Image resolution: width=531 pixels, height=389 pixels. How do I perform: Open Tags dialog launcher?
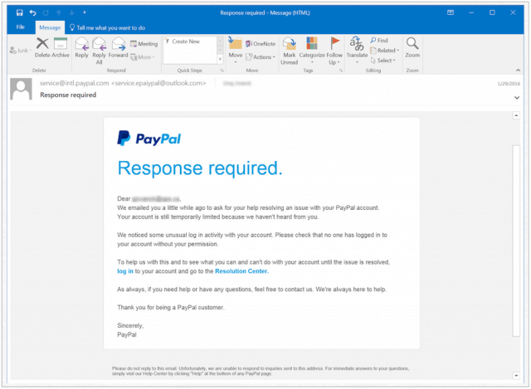[341, 71]
